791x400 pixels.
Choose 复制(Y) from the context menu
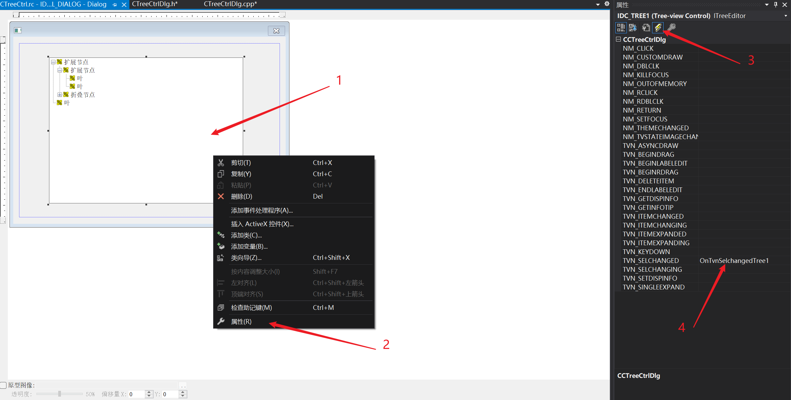click(x=294, y=174)
